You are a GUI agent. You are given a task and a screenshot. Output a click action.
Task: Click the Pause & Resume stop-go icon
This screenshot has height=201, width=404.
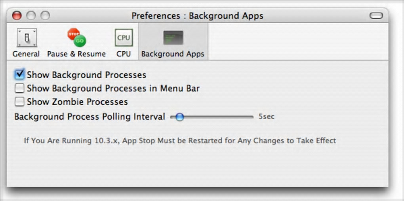[x=76, y=38]
